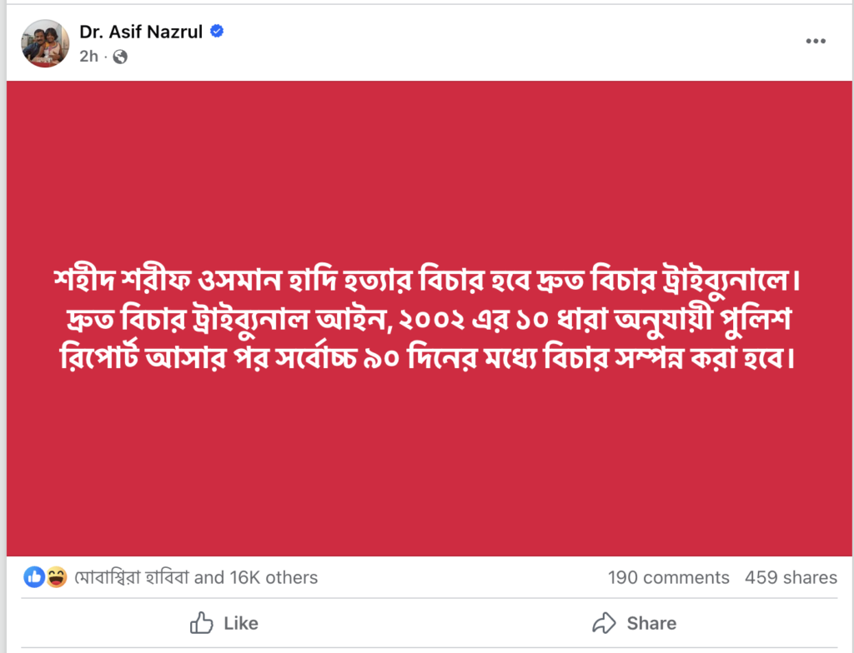Viewport: 854px width, 653px height.
Task: Open Dr. Asif Nazrul's profile picture
Action: [45, 43]
